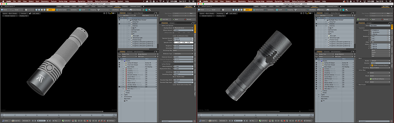This screenshot has height=123, width=394.
Task: Activate WorkPlane in the left window toolbar
Action: [115, 10]
